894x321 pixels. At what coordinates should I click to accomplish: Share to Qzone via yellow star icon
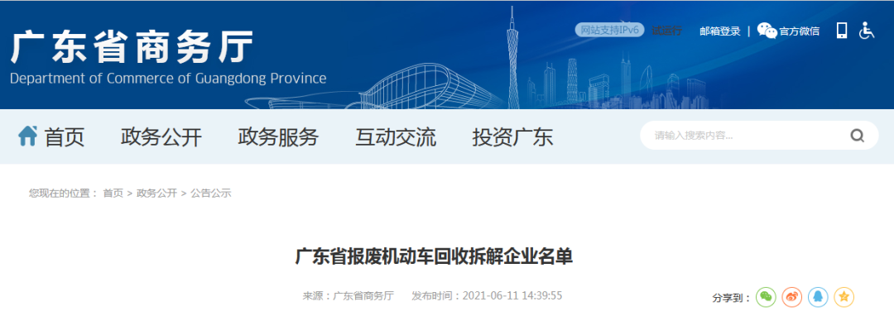(844, 297)
